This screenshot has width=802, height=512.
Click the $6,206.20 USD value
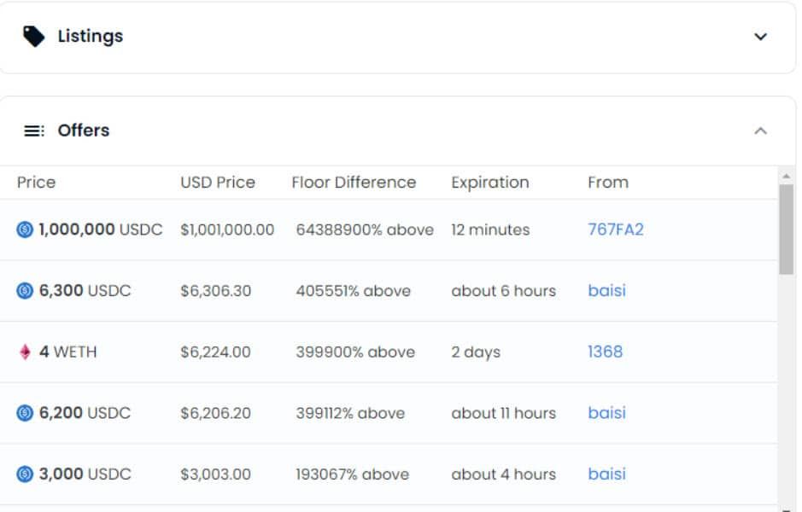point(215,413)
